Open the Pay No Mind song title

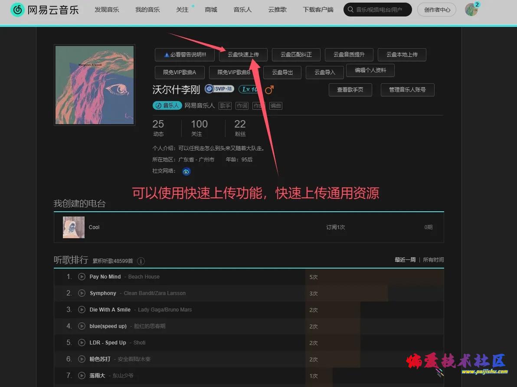pyautogui.click(x=105, y=277)
